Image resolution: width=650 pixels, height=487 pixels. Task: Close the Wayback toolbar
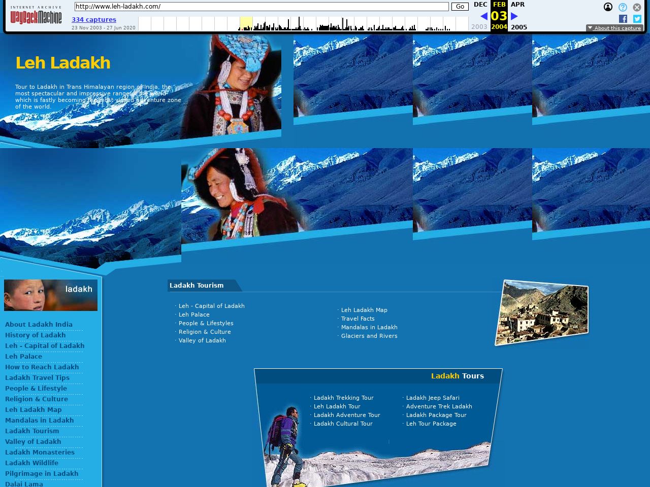pos(637,7)
